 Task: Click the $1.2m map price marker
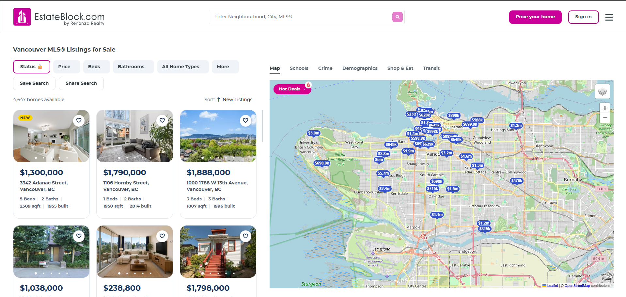484,223
